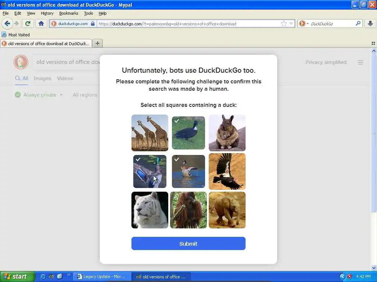
Task: Click the vertical scrollbar thumb
Action: (x=374, y=133)
